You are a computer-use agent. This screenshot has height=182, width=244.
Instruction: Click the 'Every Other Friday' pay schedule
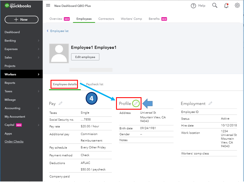pos(93,147)
